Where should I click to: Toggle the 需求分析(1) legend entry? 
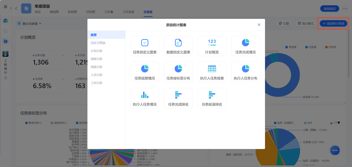click(x=33, y=123)
